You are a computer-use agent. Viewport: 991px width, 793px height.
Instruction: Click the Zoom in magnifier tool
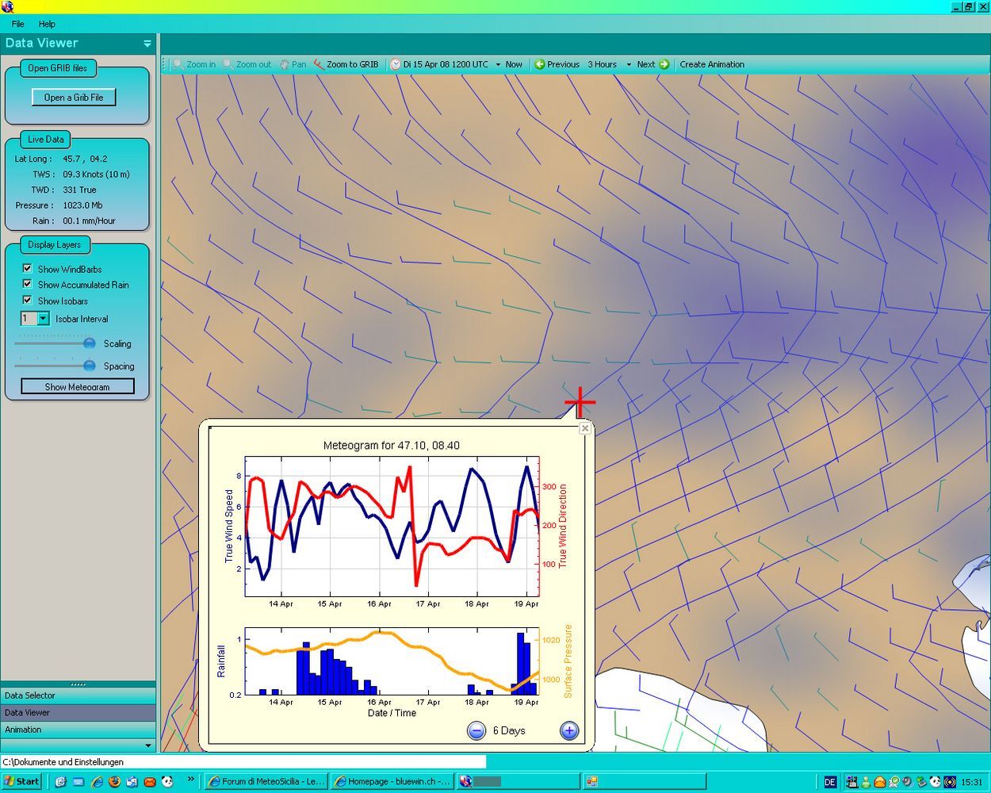[x=179, y=64]
